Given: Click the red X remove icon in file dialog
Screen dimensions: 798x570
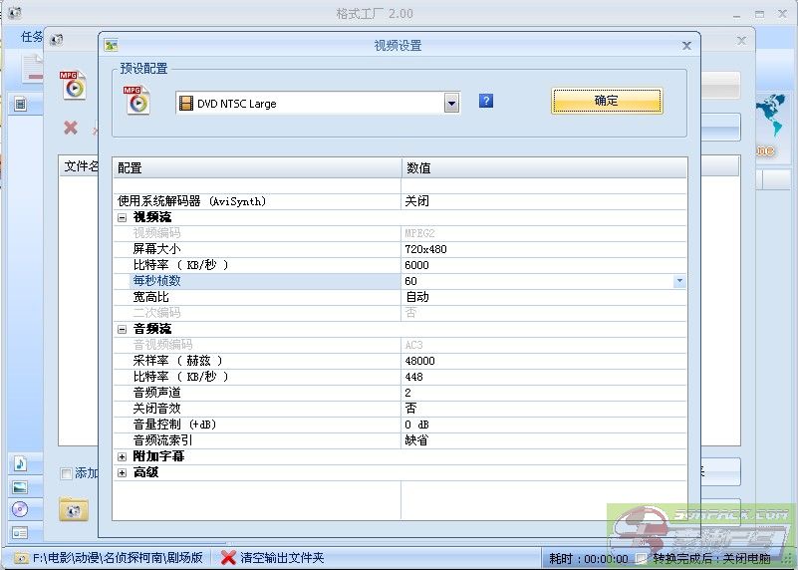Looking at the screenshot, I should pyautogui.click(x=71, y=128).
